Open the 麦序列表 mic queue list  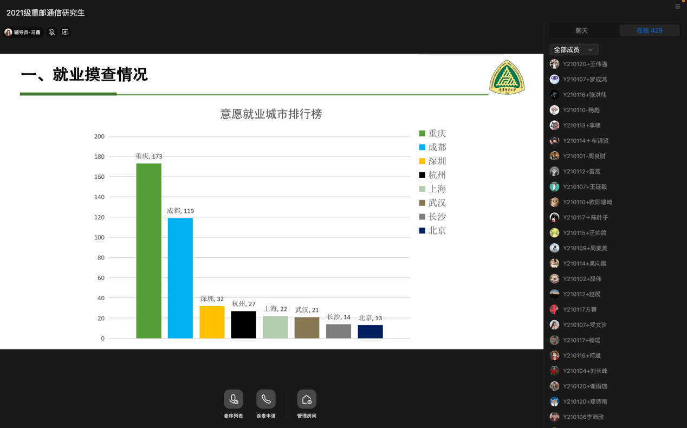(x=234, y=400)
